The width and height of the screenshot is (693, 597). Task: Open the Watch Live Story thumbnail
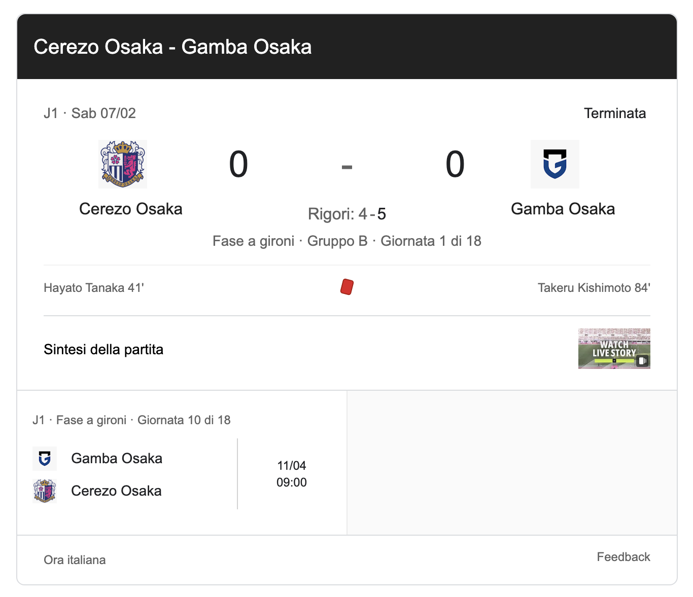click(614, 349)
